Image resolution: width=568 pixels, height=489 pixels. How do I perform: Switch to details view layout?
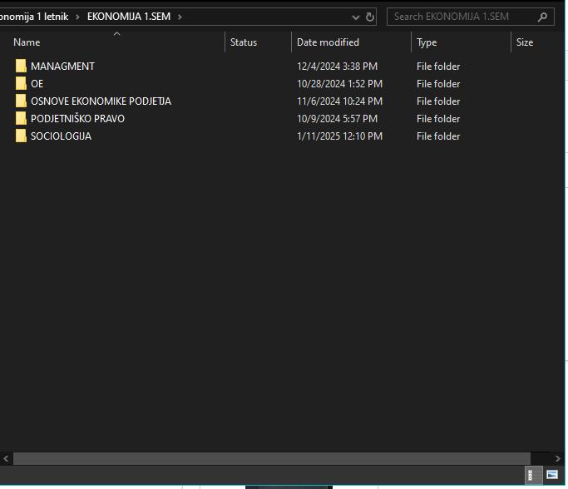click(x=531, y=475)
